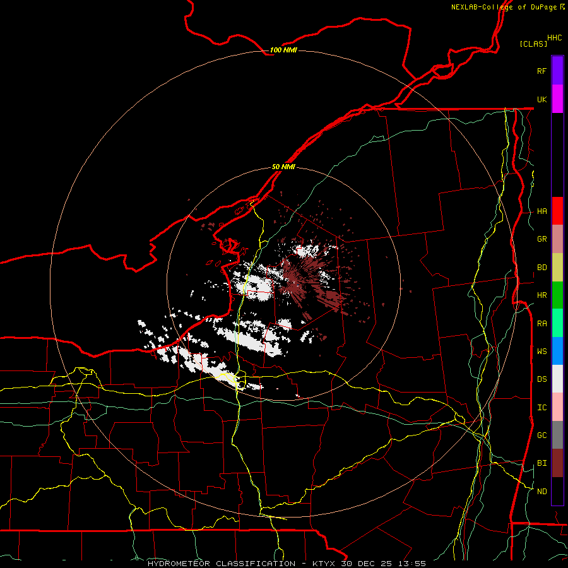Viewport: 568px width, 568px height.
Task: Click the 50 NMI range ring label
Action: pos(283,167)
